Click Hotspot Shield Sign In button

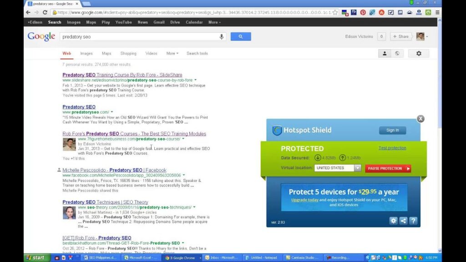click(x=392, y=130)
